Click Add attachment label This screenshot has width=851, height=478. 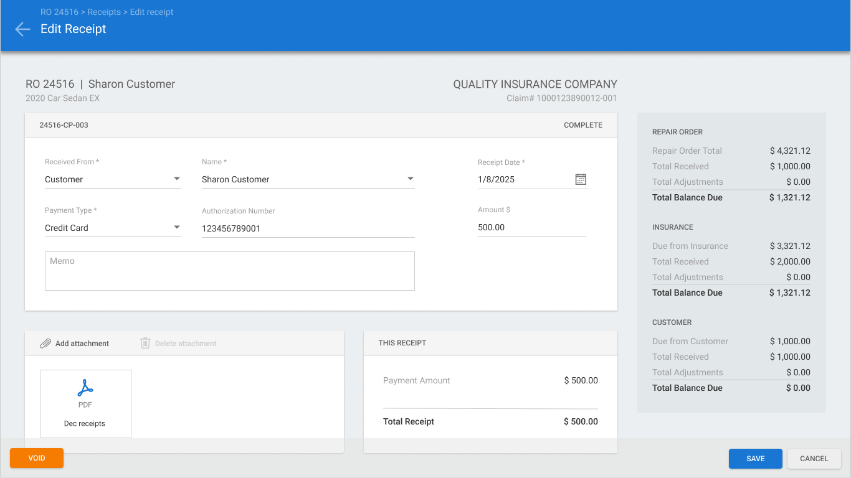(x=82, y=344)
